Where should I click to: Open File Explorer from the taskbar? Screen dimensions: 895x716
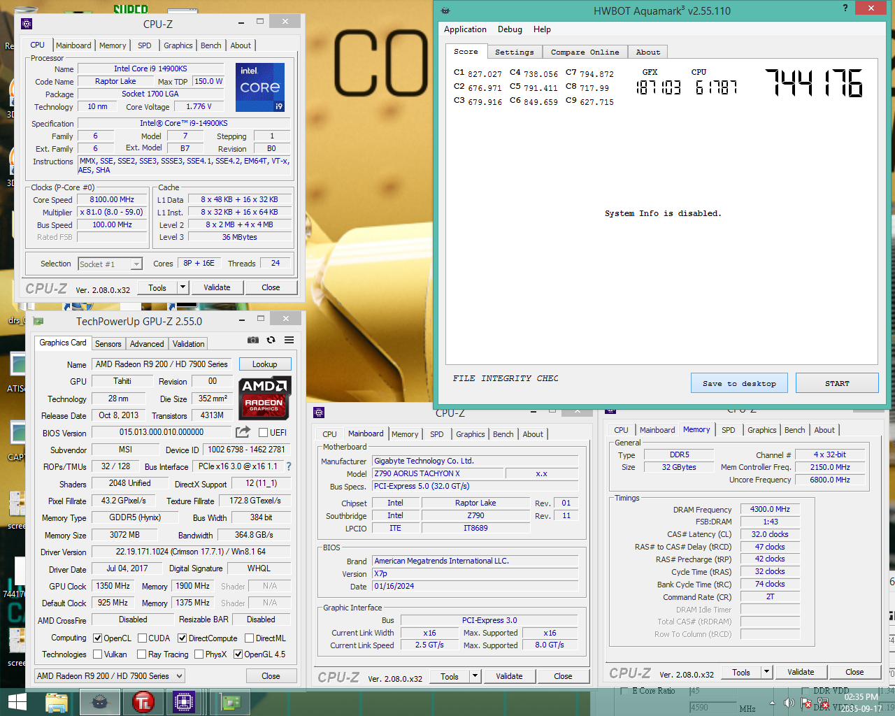point(57,702)
